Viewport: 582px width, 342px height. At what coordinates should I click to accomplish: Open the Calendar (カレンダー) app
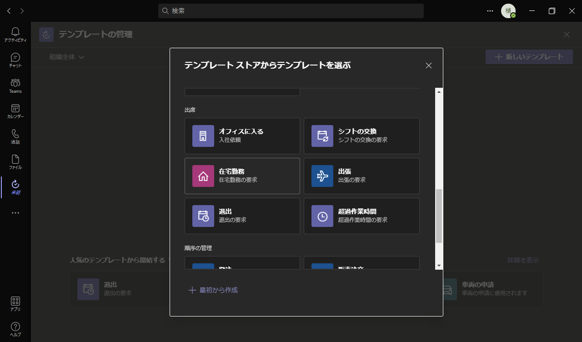coord(15,111)
